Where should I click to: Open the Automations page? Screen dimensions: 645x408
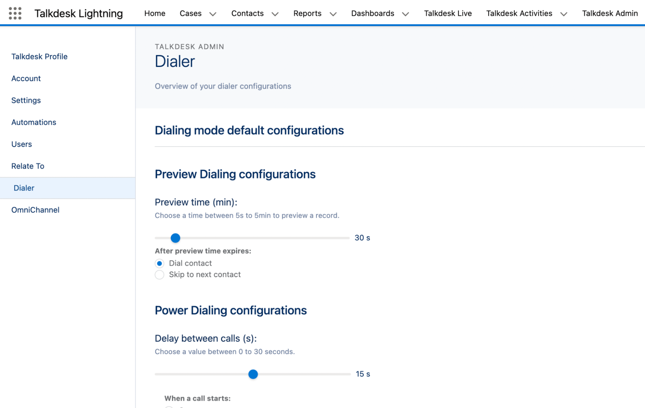point(34,122)
